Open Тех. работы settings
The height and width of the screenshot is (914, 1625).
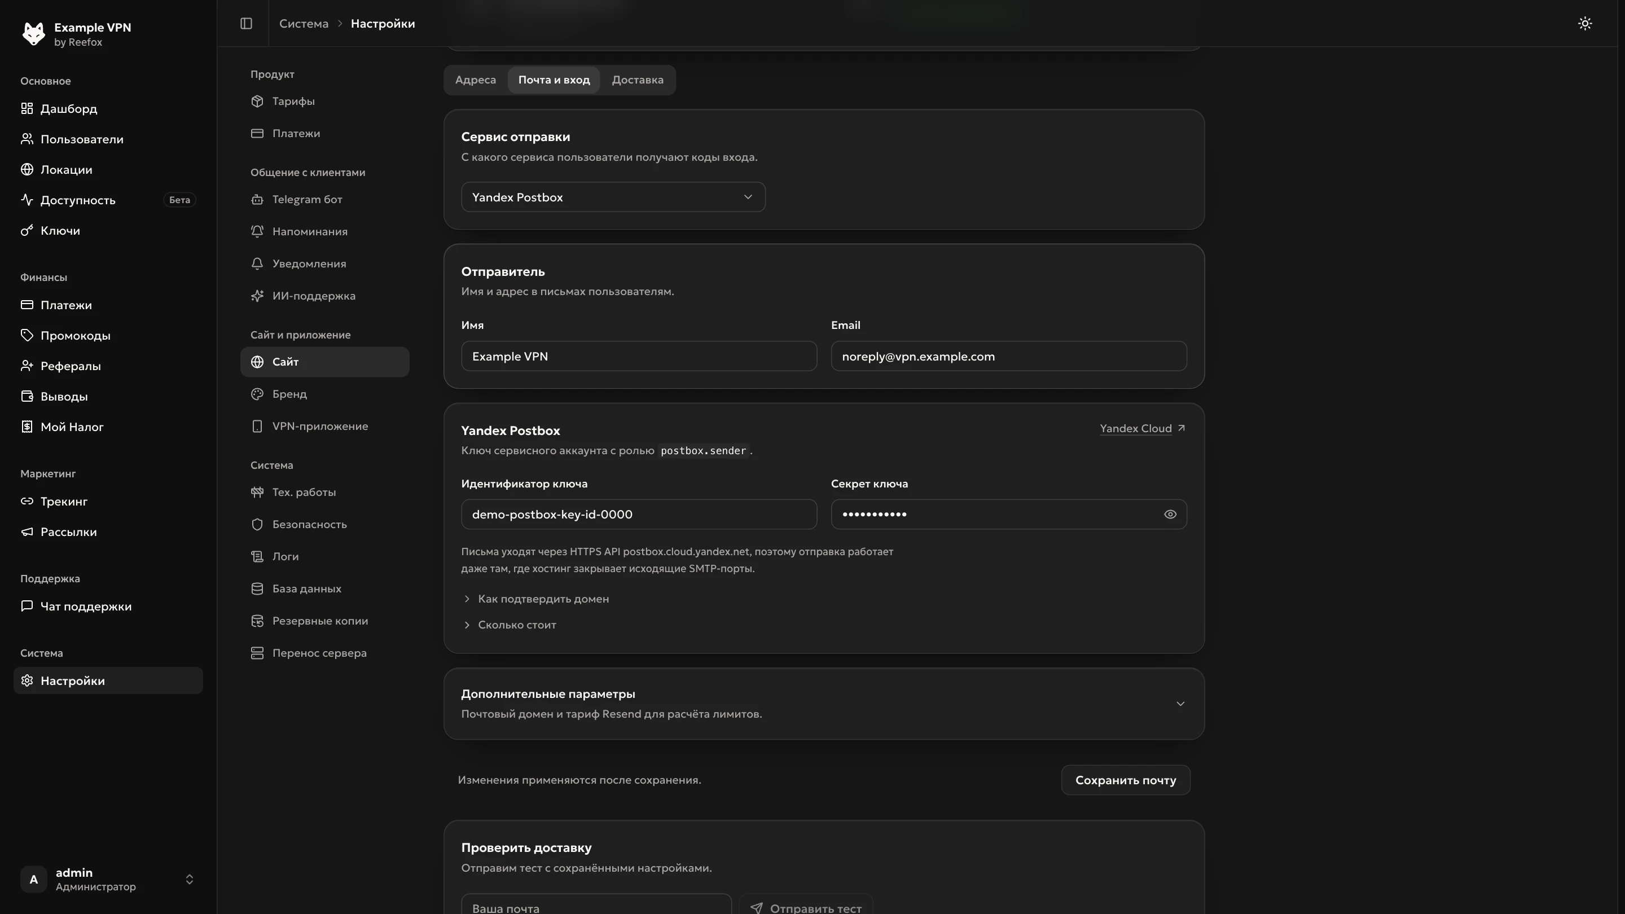[324, 492]
